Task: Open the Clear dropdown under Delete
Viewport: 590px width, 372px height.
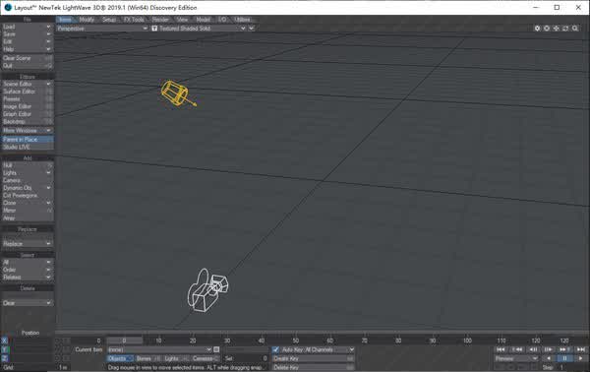Action: tap(27, 303)
